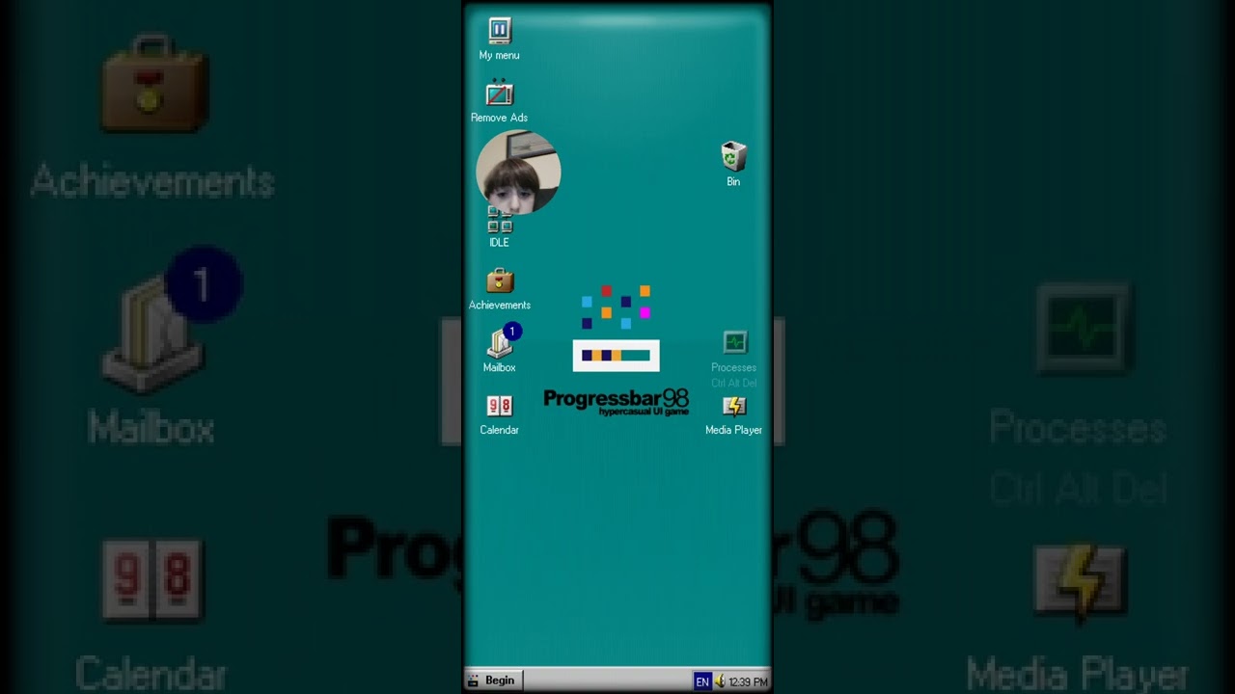This screenshot has width=1235, height=694.
Task: Click the 12:39 PM taskbar clock
Action: [748, 682]
